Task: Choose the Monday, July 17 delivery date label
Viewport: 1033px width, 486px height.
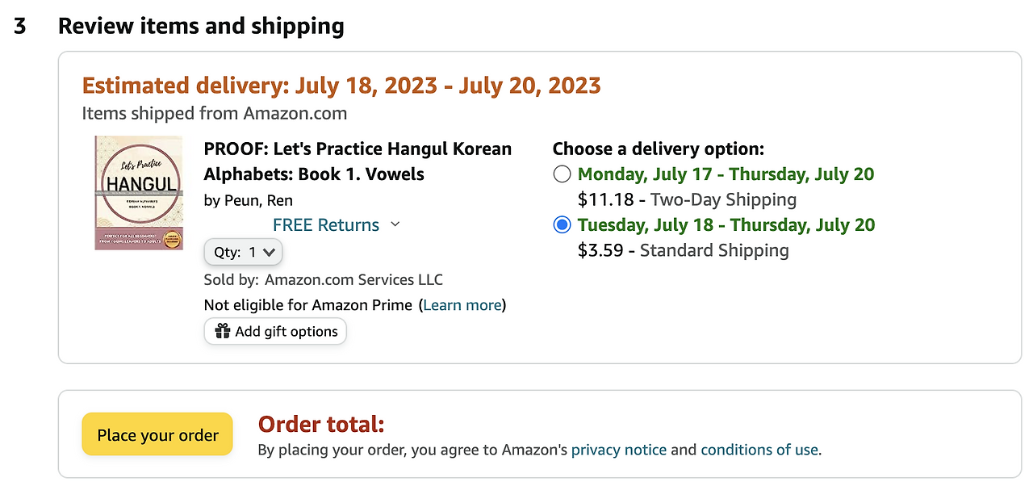Action: (x=726, y=174)
